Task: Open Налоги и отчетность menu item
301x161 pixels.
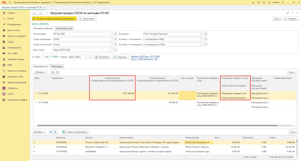Action: click(17, 71)
